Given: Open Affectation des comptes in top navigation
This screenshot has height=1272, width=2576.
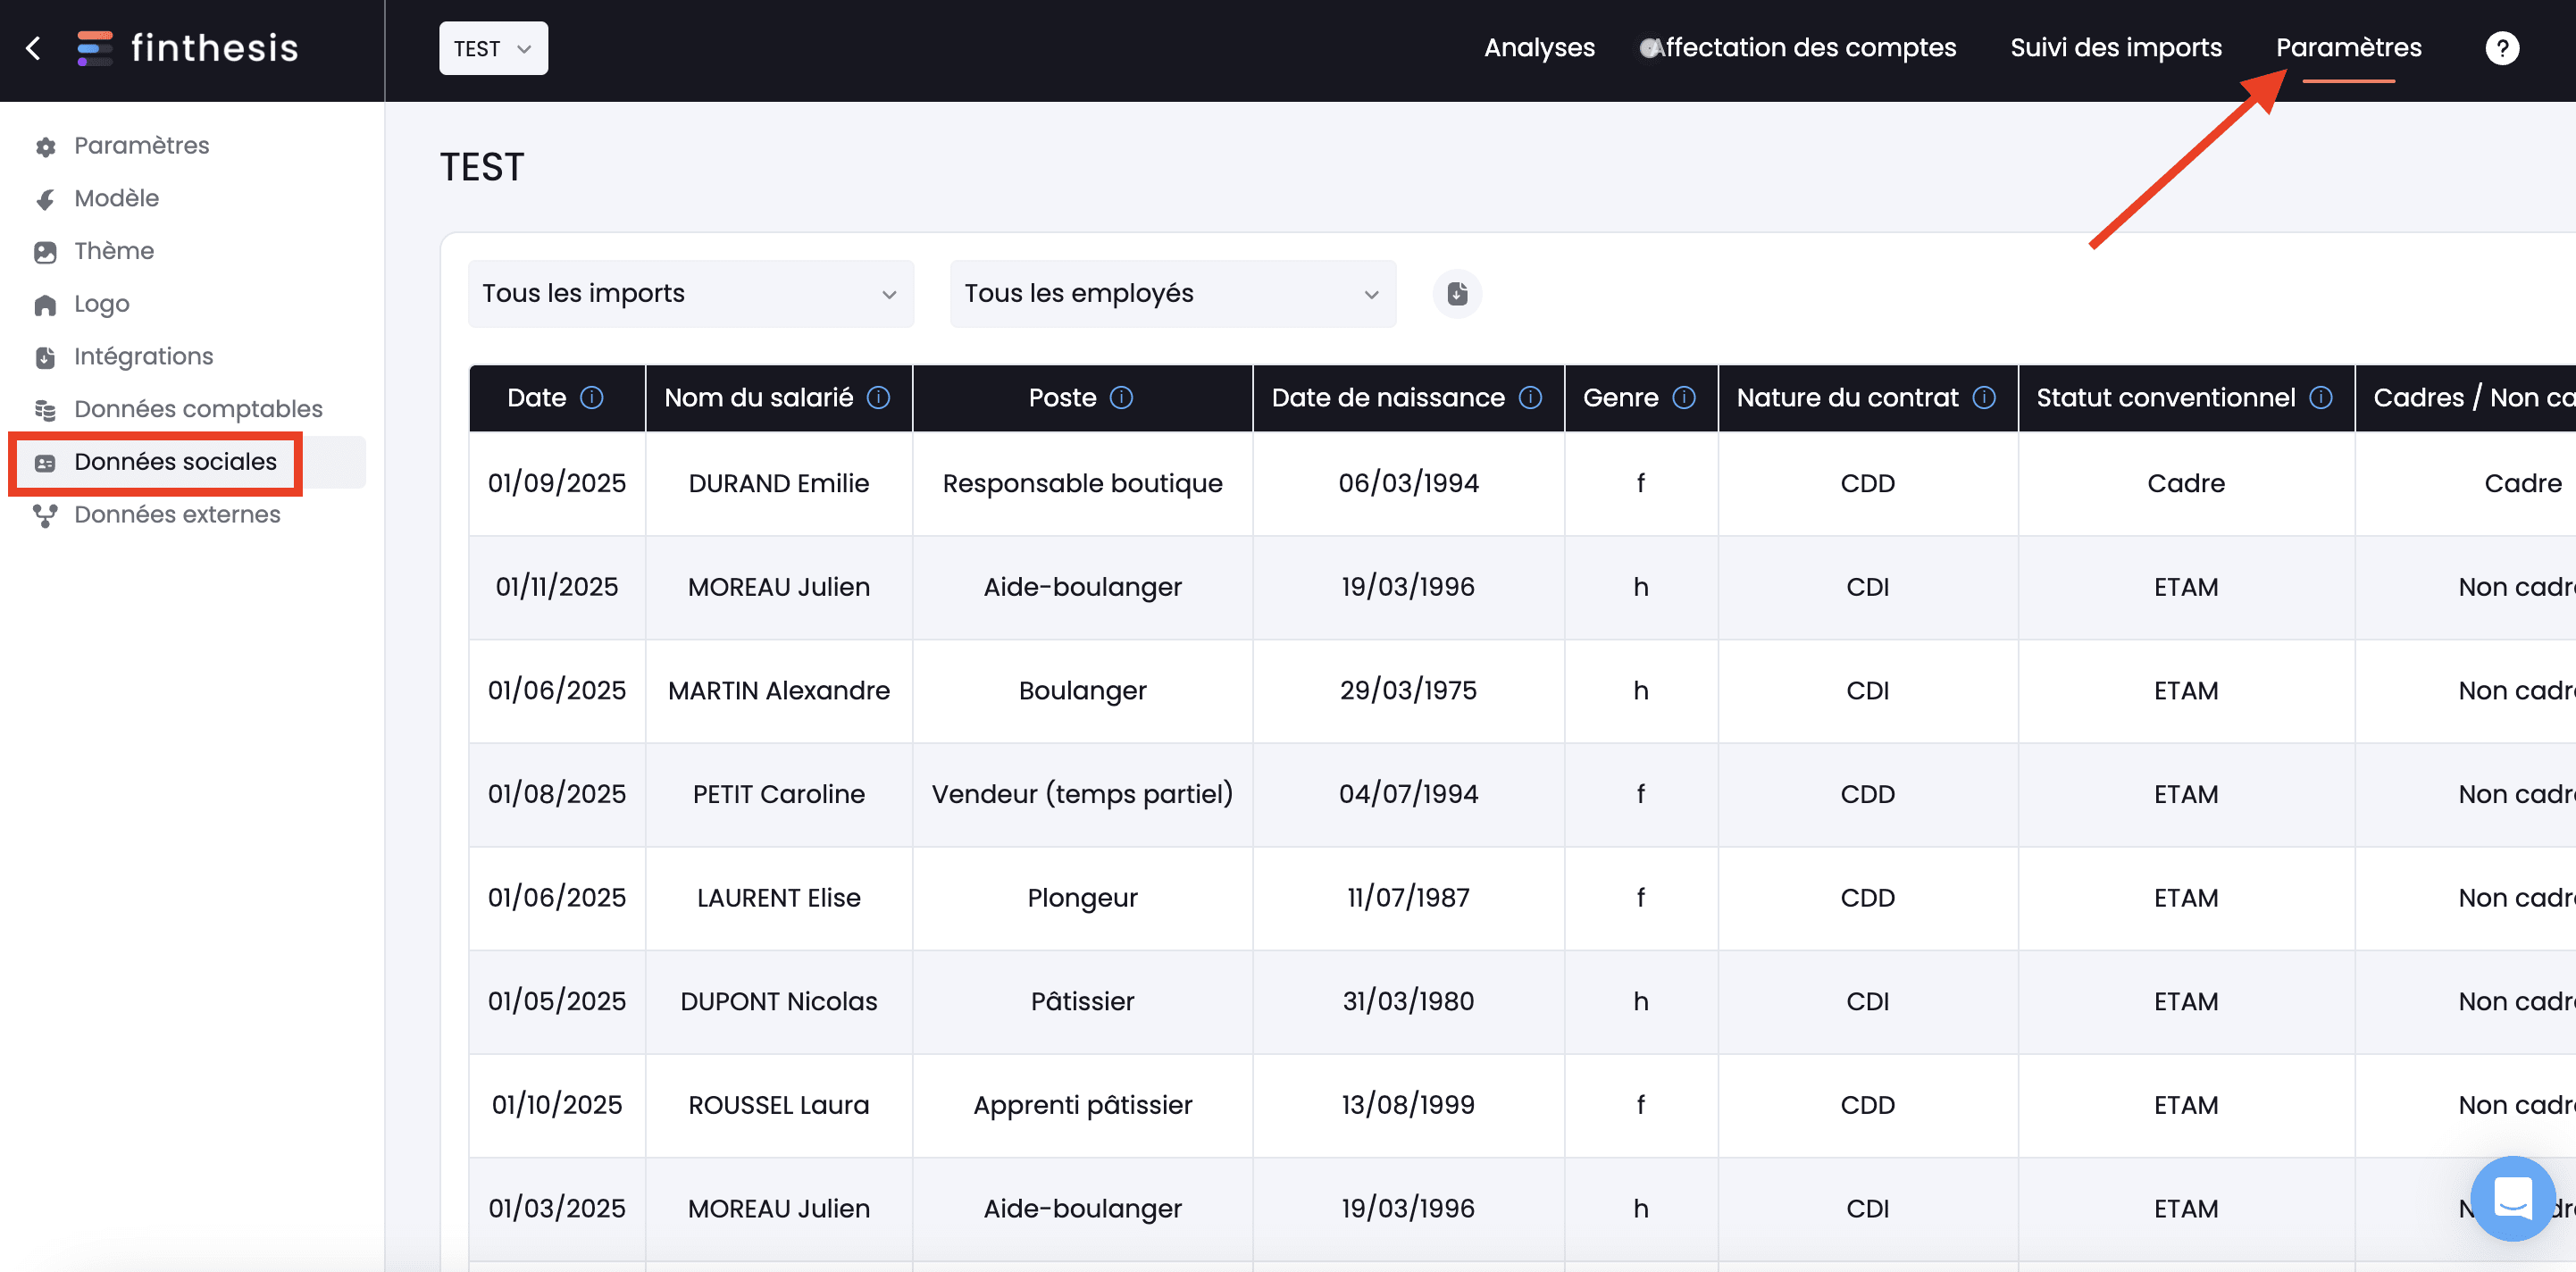Looking at the screenshot, I should click(x=1801, y=48).
